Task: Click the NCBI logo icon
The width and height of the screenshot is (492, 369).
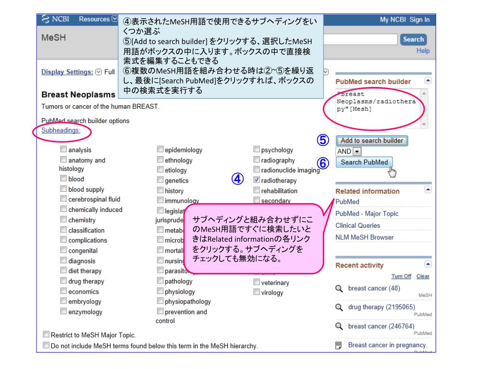Action: pos(46,19)
